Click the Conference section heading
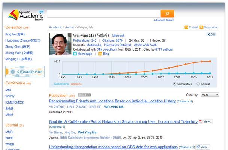This screenshot has width=228, height=150. [x=18, y=83]
